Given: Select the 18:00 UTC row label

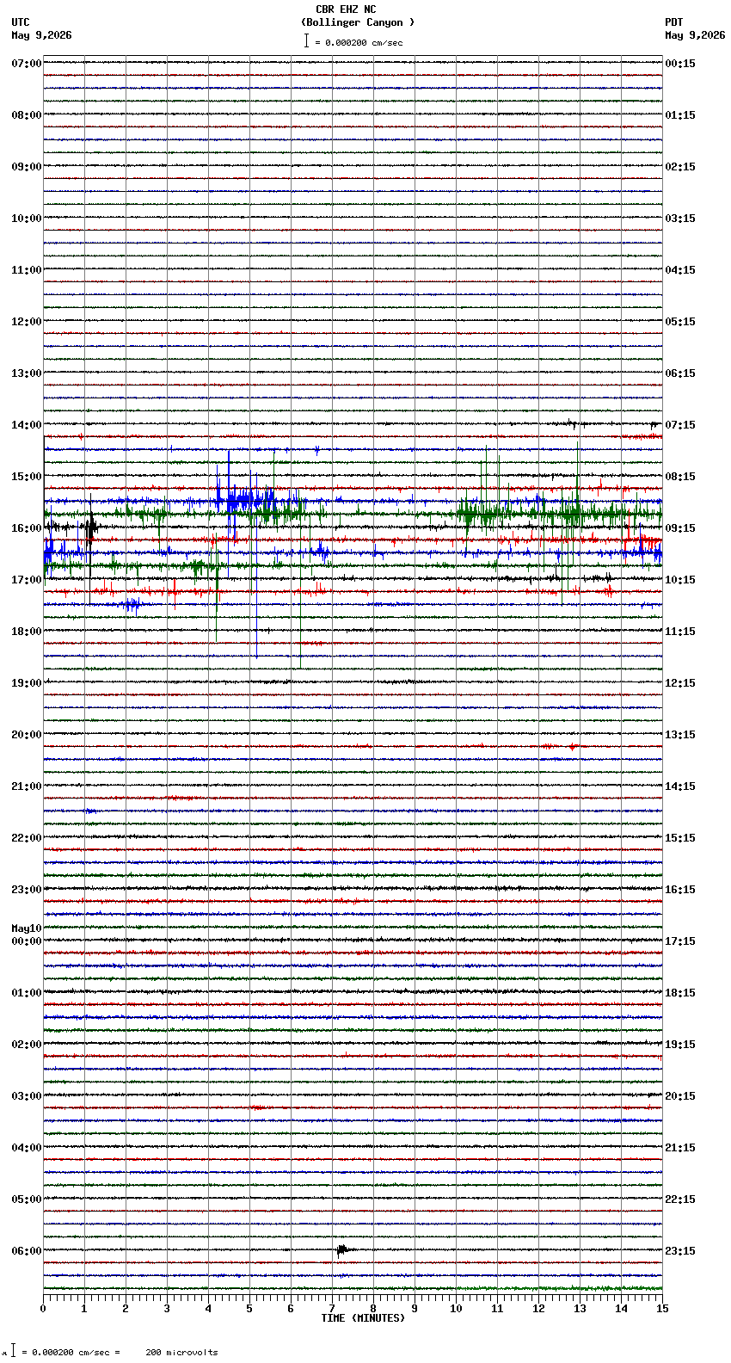Looking at the screenshot, I should click(27, 632).
